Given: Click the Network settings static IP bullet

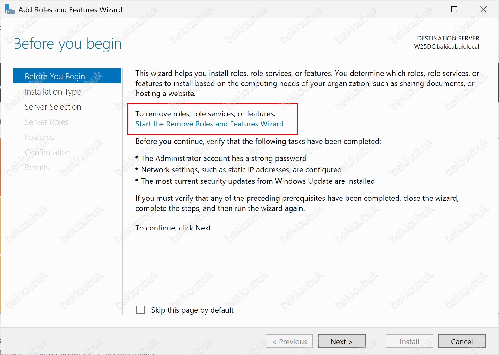Looking at the screenshot, I should pos(241,170).
